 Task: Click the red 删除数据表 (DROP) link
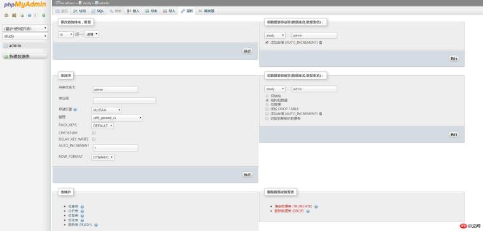(x=289, y=211)
